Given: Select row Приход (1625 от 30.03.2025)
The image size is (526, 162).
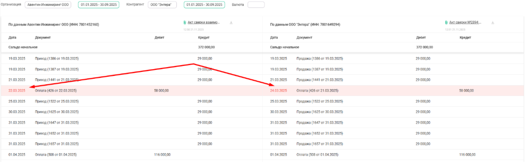Looking at the screenshot, I should coord(132,112).
